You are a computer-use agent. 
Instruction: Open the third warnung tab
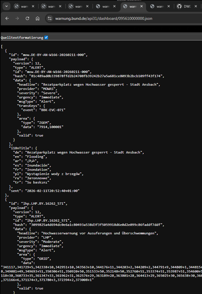76,6
